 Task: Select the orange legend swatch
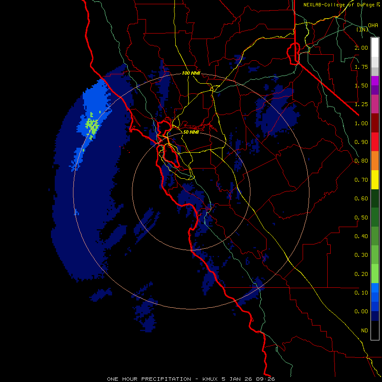[x=375, y=161]
